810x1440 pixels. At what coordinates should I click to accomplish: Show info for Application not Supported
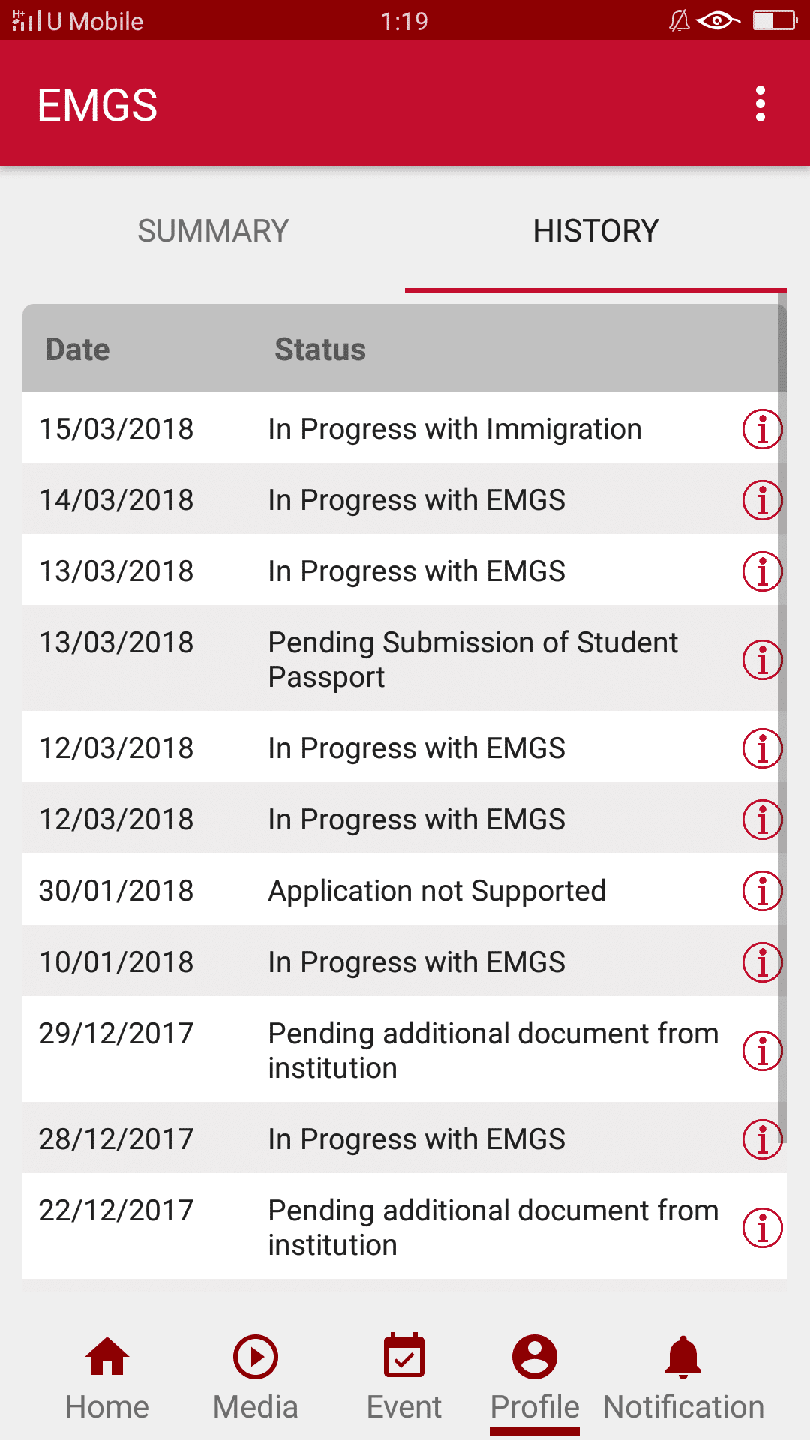762,891
